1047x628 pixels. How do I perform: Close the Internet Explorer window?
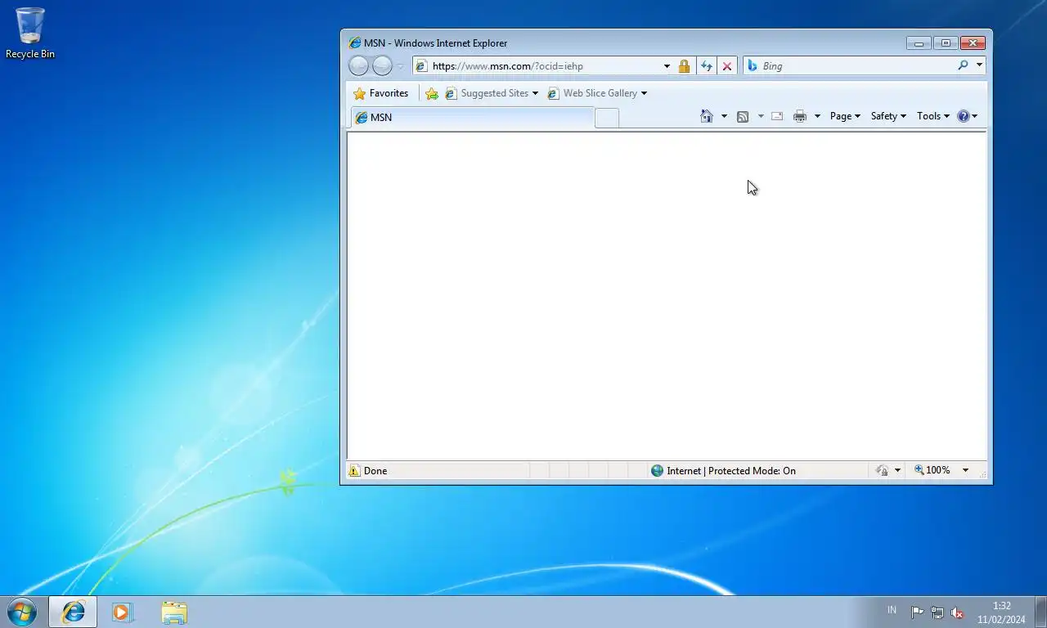pos(973,43)
